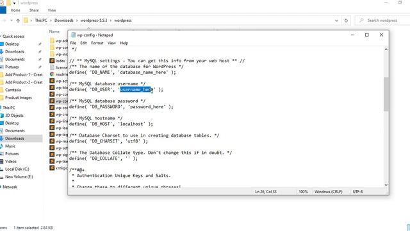The height and width of the screenshot is (231, 410).
Task: Select This PC in the navigation pane
Action: coord(9,108)
